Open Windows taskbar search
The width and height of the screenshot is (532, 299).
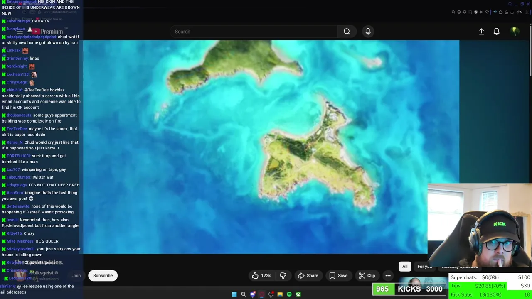tap(243, 294)
